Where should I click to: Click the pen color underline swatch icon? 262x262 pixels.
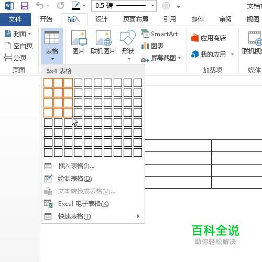click(76, 6)
